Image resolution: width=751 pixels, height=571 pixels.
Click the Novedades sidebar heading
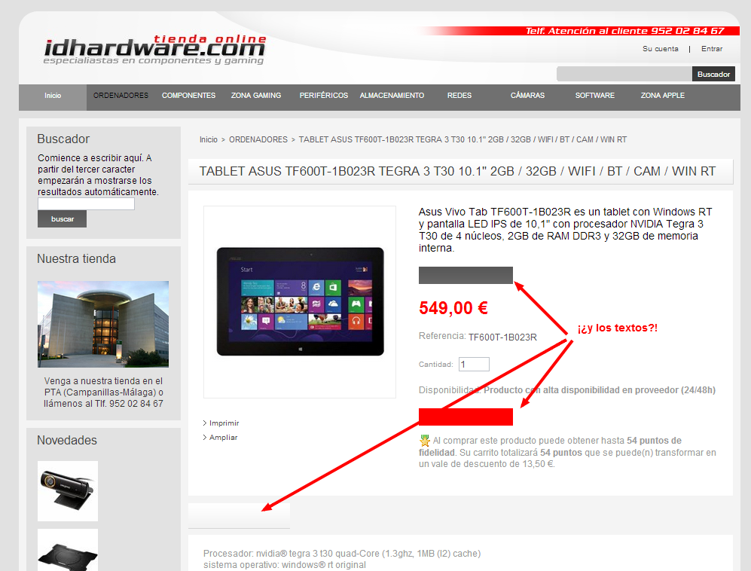[x=67, y=440]
